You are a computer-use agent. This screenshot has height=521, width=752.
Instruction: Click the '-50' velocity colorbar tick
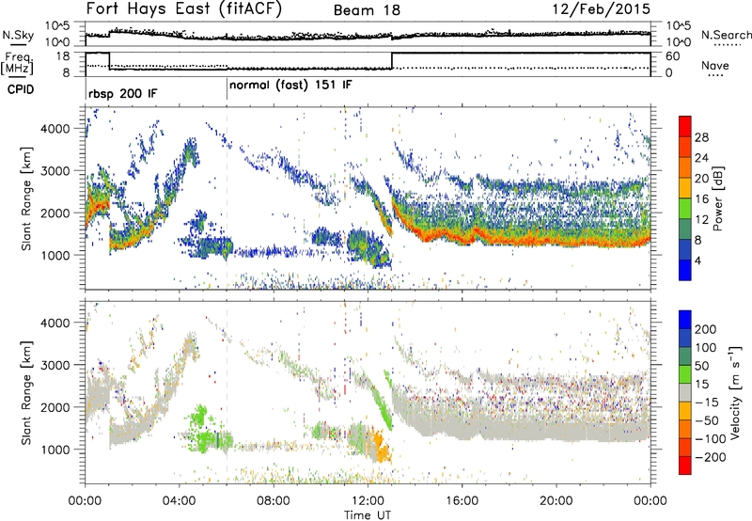click(707, 420)
